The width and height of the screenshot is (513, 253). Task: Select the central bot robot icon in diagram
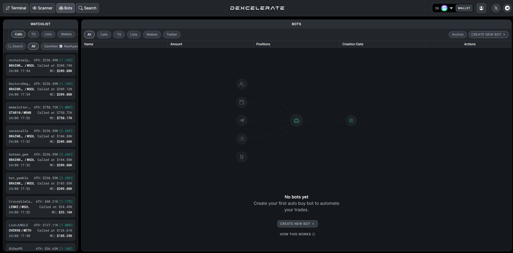[x=296, y=120]
